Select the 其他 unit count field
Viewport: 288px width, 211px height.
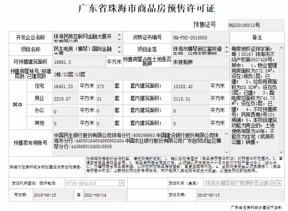[x=105, y=123]
